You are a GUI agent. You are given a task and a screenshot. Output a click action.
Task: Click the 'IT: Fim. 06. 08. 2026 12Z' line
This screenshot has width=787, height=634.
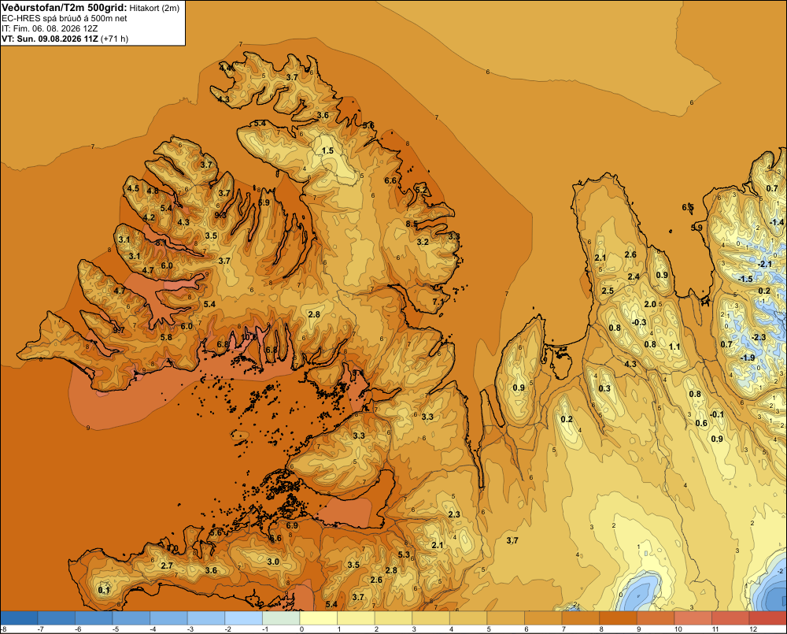pos(50,28)
